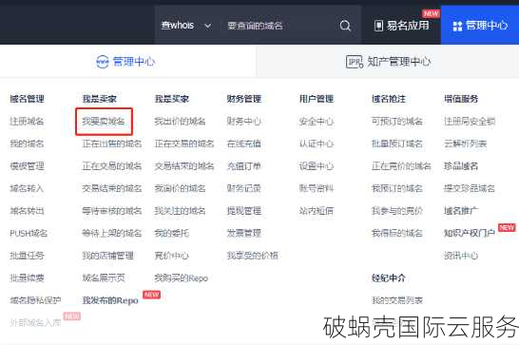View 财务记录
Screen dimensions: 519x345
tap(244, 188)
